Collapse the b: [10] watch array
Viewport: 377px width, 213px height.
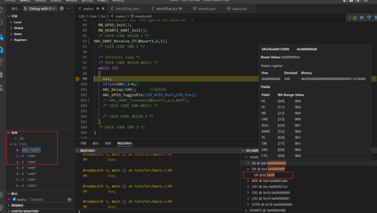[12, 144]
